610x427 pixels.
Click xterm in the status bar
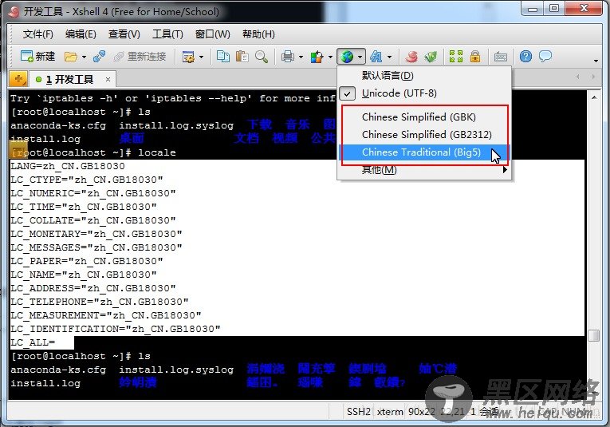390,411
